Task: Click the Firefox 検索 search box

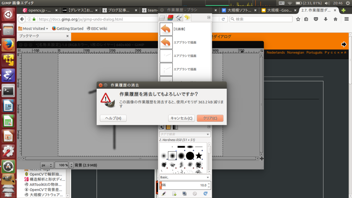Action: click(261, 19)
